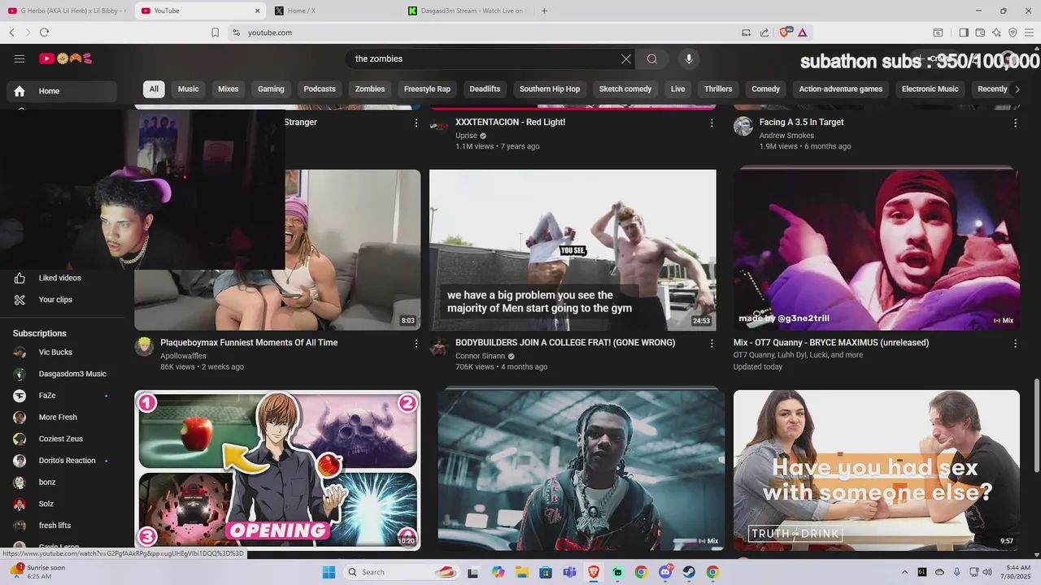This screenshot has width=1041, height=585.
Task: Play the Truth or Drink video thumbnail
Action: click(877, 470)
